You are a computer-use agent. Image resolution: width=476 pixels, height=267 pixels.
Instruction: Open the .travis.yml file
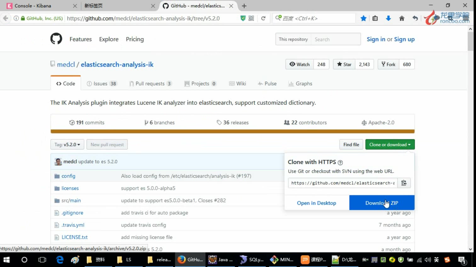73,225
